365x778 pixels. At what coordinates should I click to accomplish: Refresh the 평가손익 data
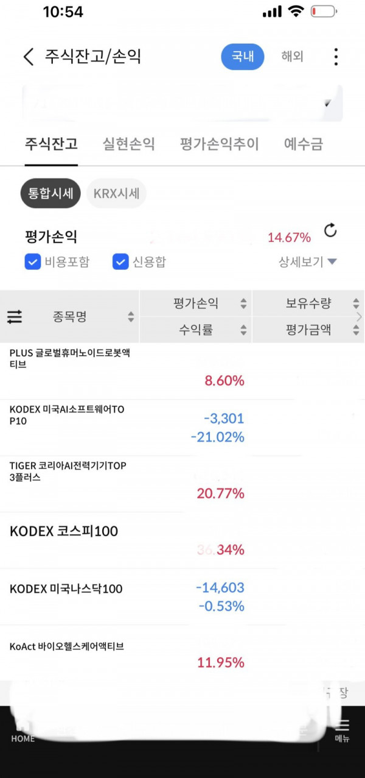point(330,231)
